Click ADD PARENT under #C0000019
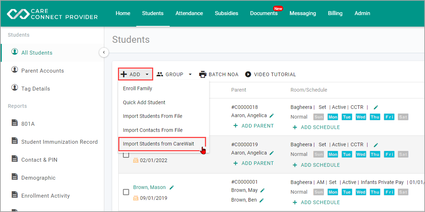Viewport: 425px width, 212px height. (253, 163)
